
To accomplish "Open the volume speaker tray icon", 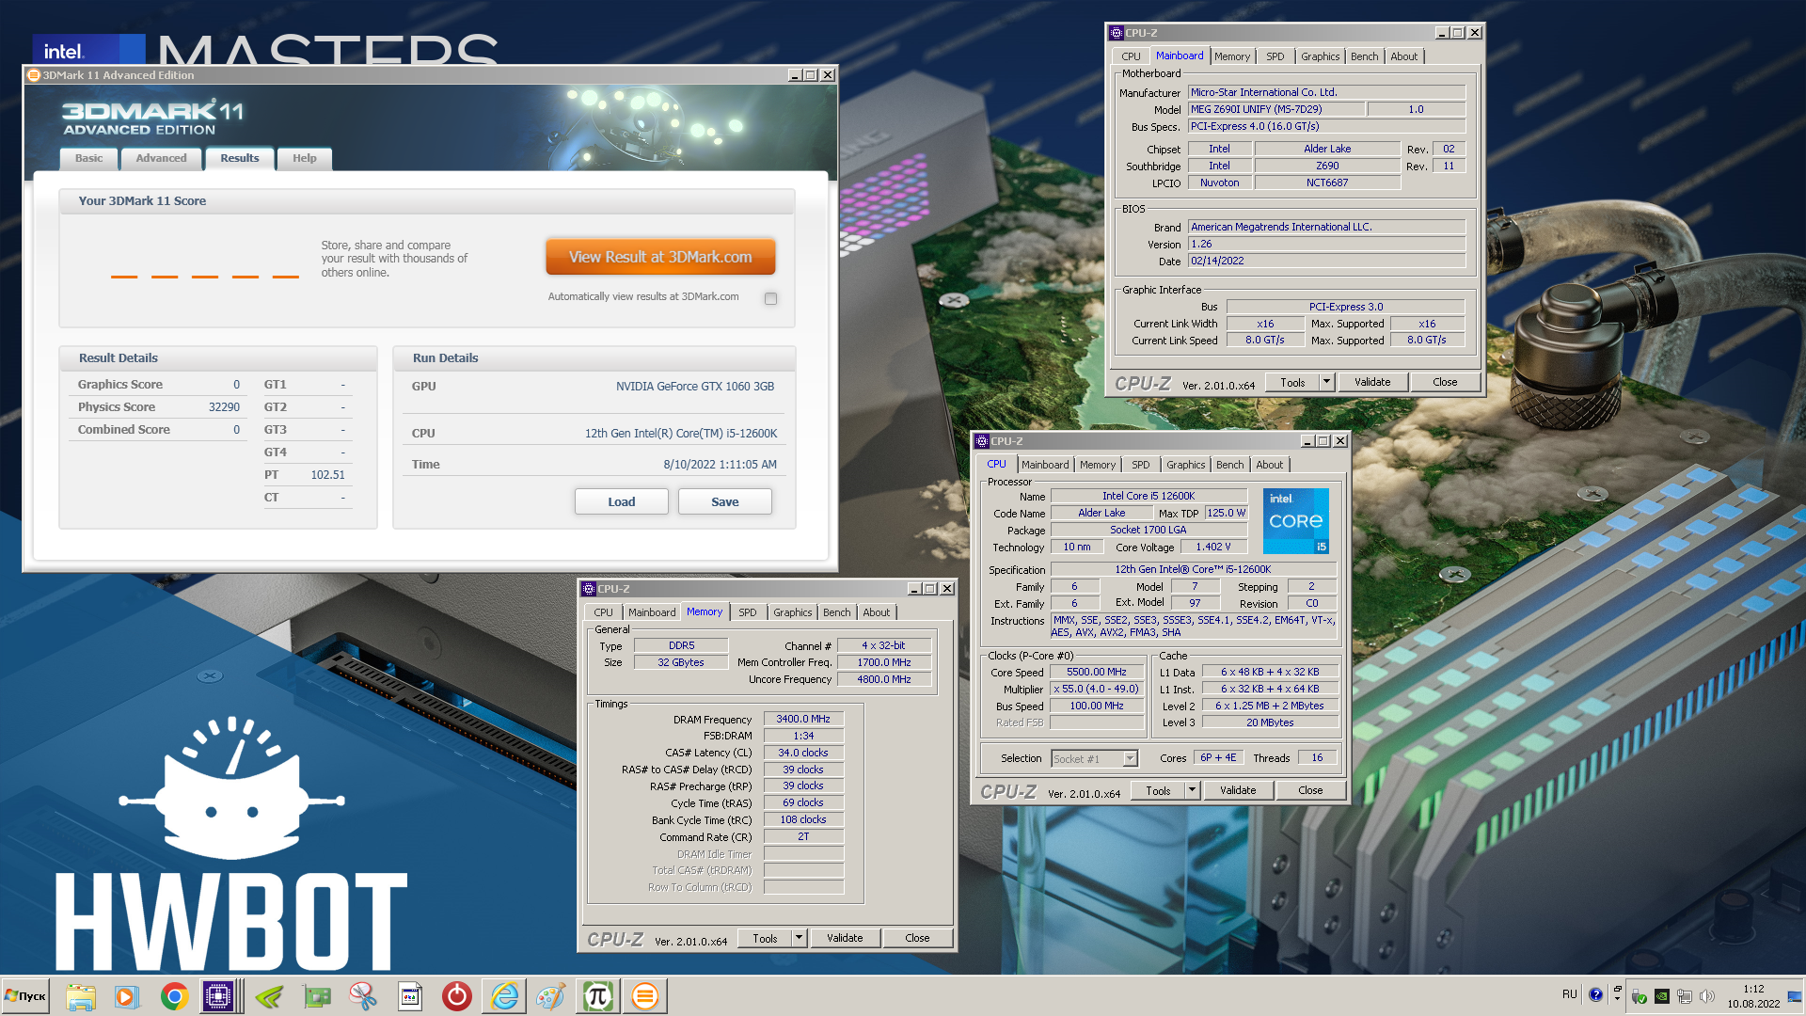I will pyautogui.click(x=1707, y=996).
